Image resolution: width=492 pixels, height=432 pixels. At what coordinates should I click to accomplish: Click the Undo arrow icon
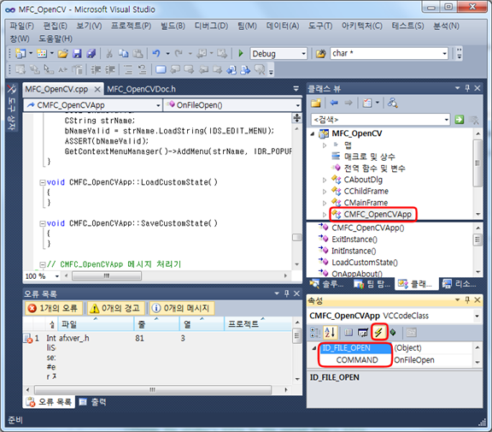(156, 53)
